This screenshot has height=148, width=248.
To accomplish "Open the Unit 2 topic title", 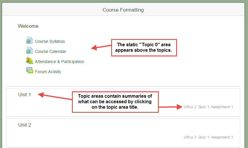I will [25, 125].
